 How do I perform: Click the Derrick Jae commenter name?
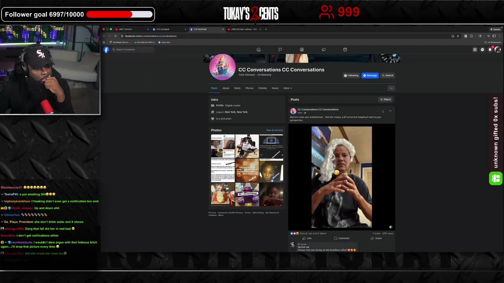click(304, 247)
